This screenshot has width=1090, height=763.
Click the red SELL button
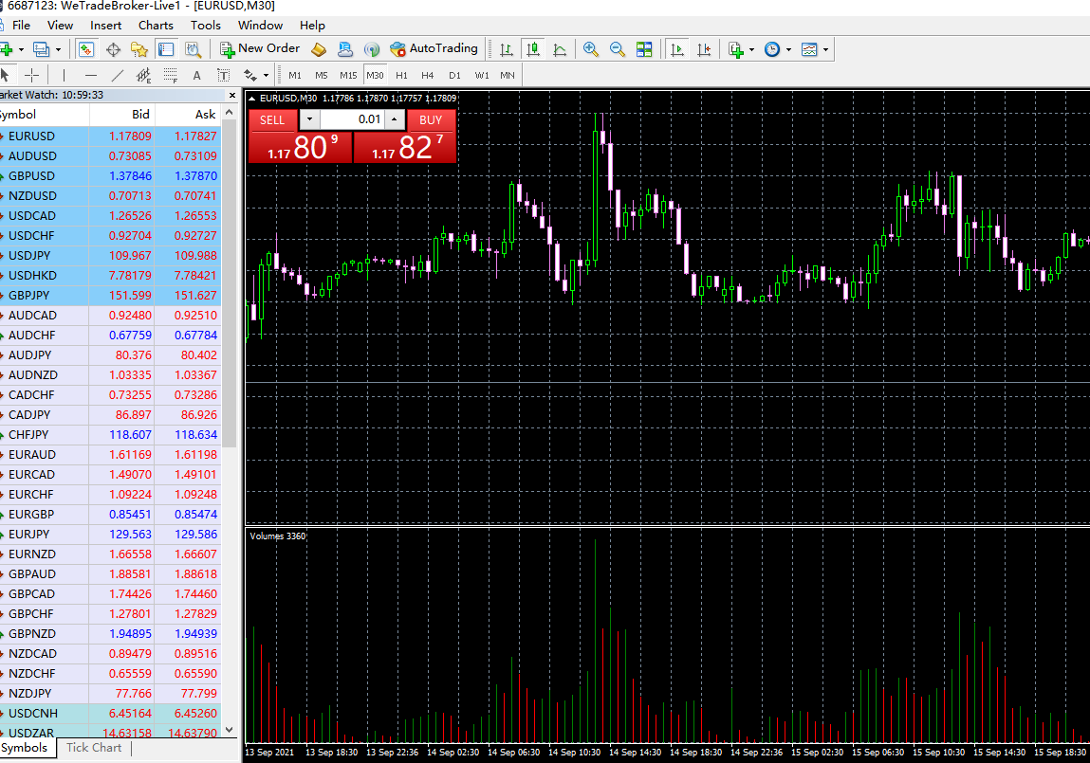[272, 120]
